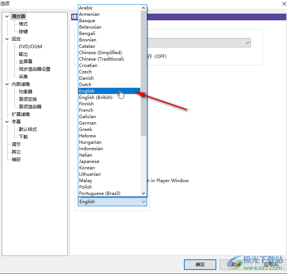Open 音频变换 settings

(x=28, y=99)
